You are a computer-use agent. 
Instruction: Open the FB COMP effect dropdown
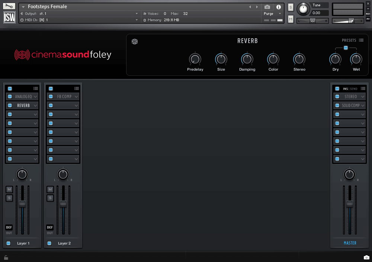coord(76,97)
